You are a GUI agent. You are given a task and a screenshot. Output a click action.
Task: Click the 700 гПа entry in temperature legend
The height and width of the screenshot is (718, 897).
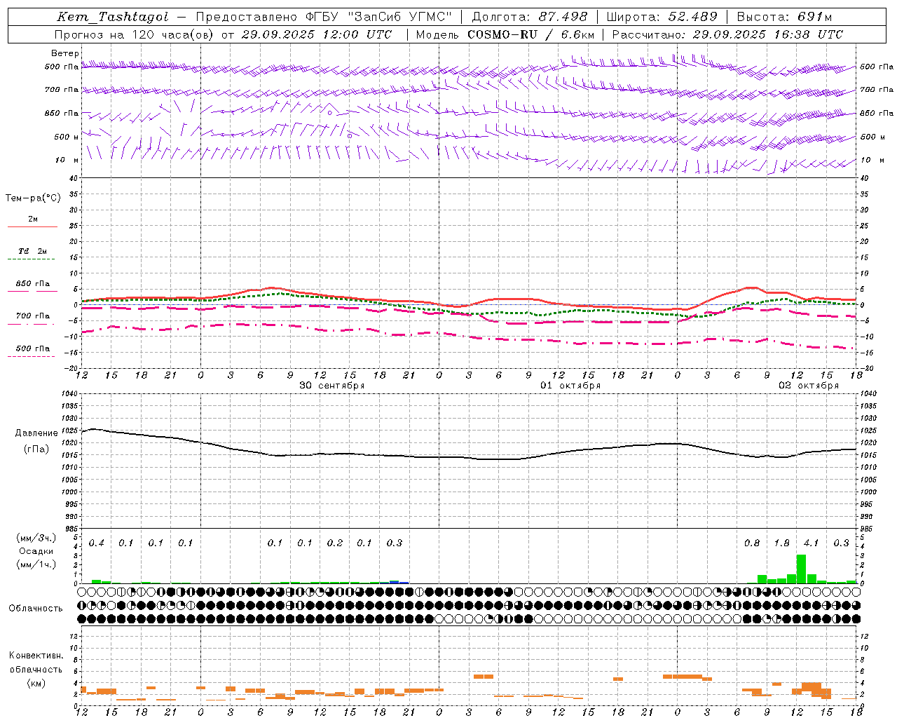33,316
